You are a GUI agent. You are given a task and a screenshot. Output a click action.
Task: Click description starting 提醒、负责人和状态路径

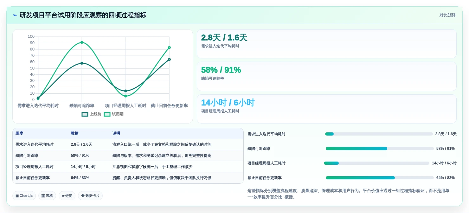pyautogui.click(x=162, y=178)
